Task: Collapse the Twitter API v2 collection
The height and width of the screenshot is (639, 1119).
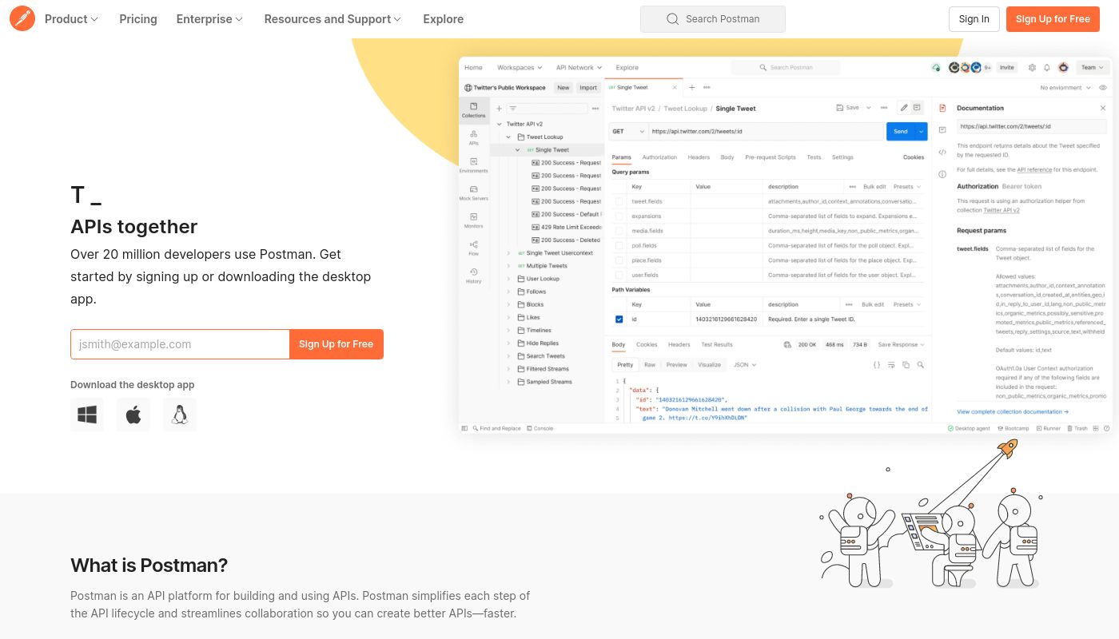Action: (x=500, y=124)
